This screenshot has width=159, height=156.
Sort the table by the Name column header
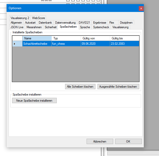point(37,38)
